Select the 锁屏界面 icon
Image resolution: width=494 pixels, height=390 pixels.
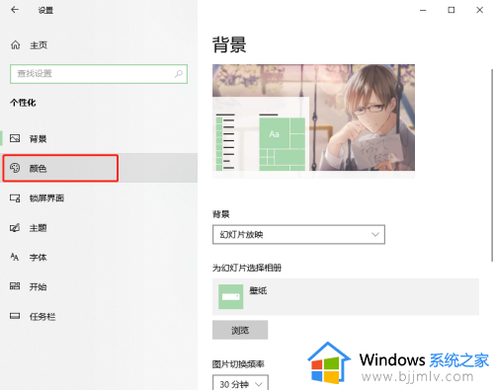15,198
